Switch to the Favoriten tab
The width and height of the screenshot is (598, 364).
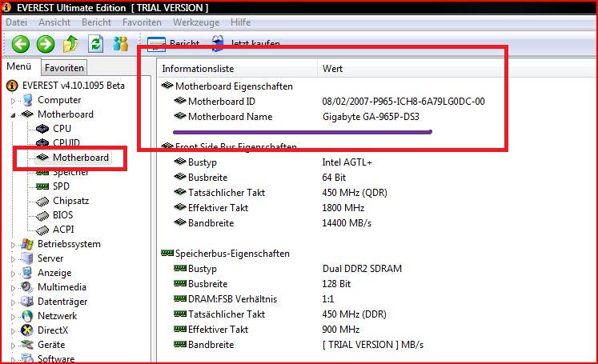(64, 68)
